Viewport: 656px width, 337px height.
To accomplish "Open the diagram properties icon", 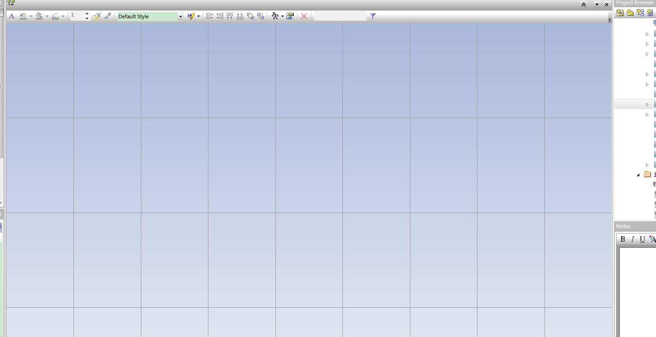I will click(x=290, y=16).
